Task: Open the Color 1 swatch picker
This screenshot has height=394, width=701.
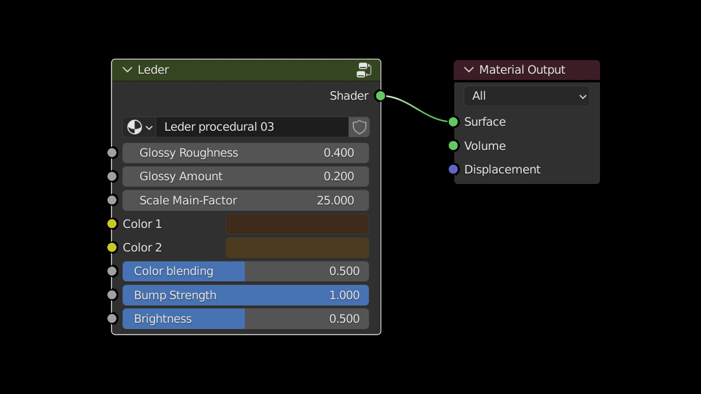Action: pyautogui.click(x=298, y=224)
